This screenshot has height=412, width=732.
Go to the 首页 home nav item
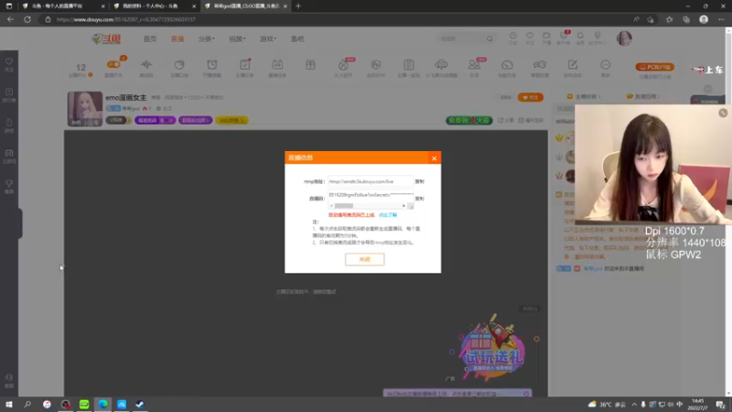tap(150, 38)
